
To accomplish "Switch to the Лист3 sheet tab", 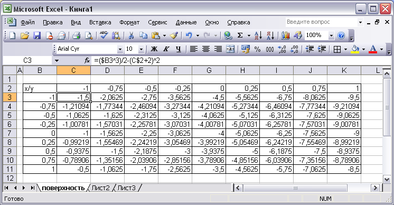I will 126,188.
